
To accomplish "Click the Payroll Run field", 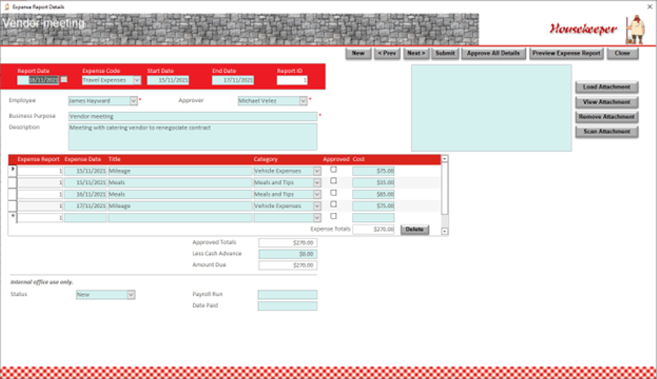I will coord(288,294).
